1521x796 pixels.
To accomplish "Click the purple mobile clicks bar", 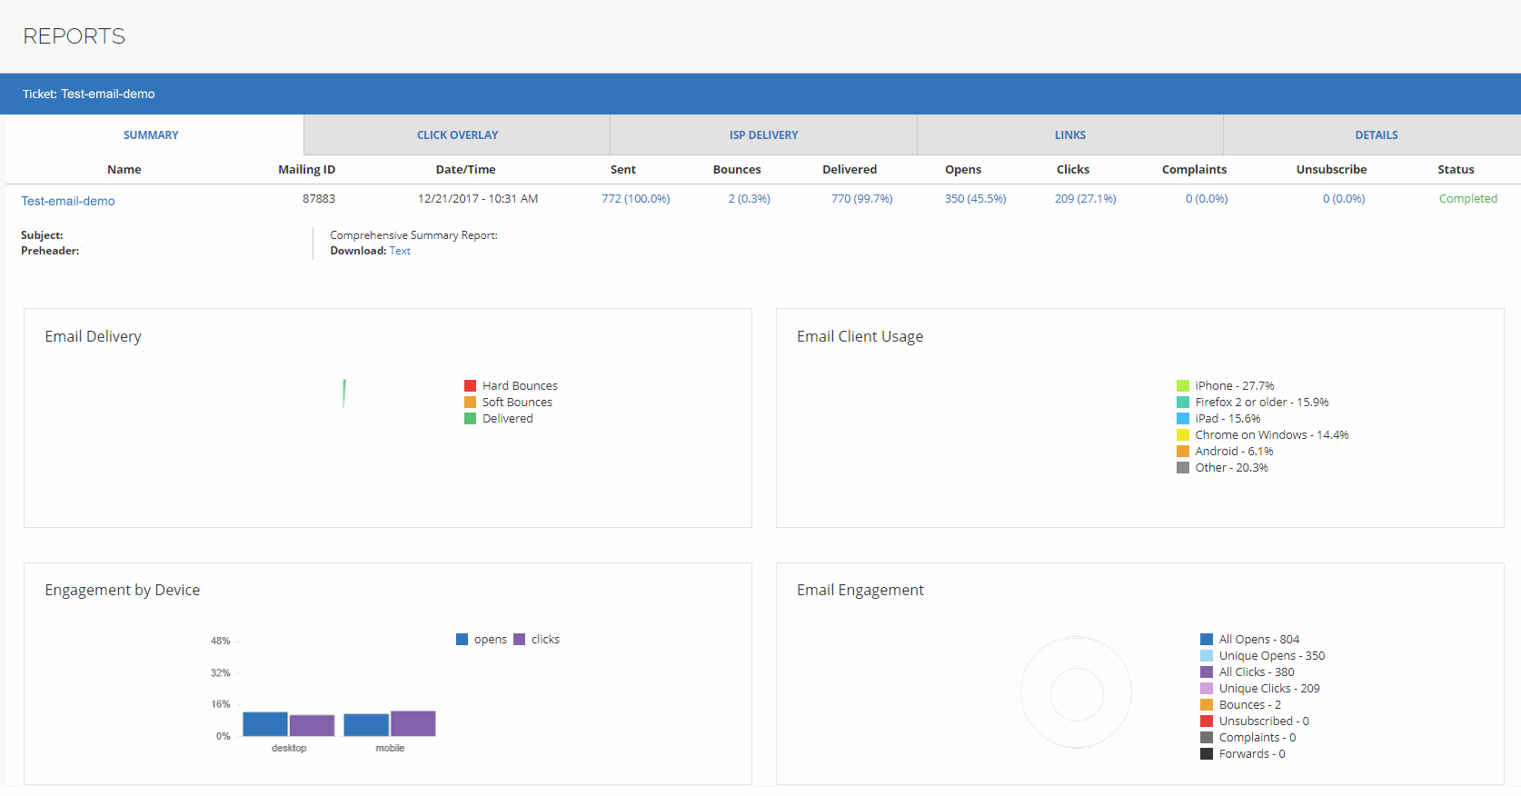I will click(413, 723).
